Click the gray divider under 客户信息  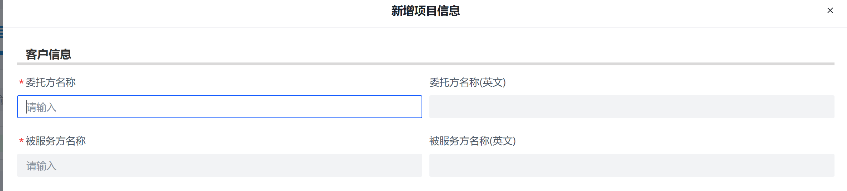coord(425,64)
